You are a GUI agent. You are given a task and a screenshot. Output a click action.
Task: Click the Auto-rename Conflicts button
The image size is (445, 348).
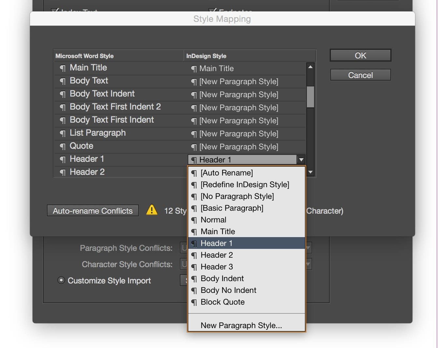point(93,210)
